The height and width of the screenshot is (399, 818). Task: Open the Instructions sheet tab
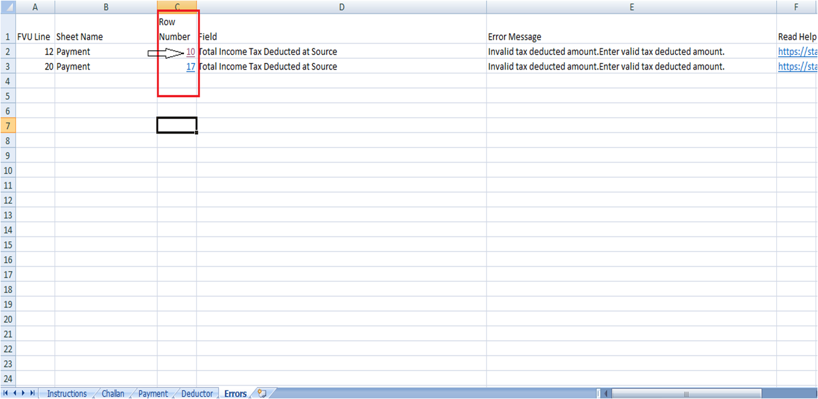tap(67, 394)
